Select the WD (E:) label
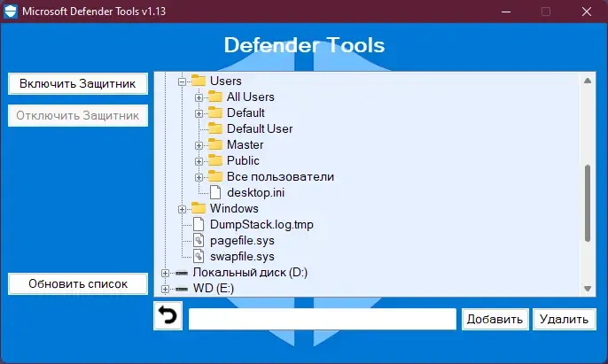Viewport: 608px width, 364px height. tap(214, 288)
